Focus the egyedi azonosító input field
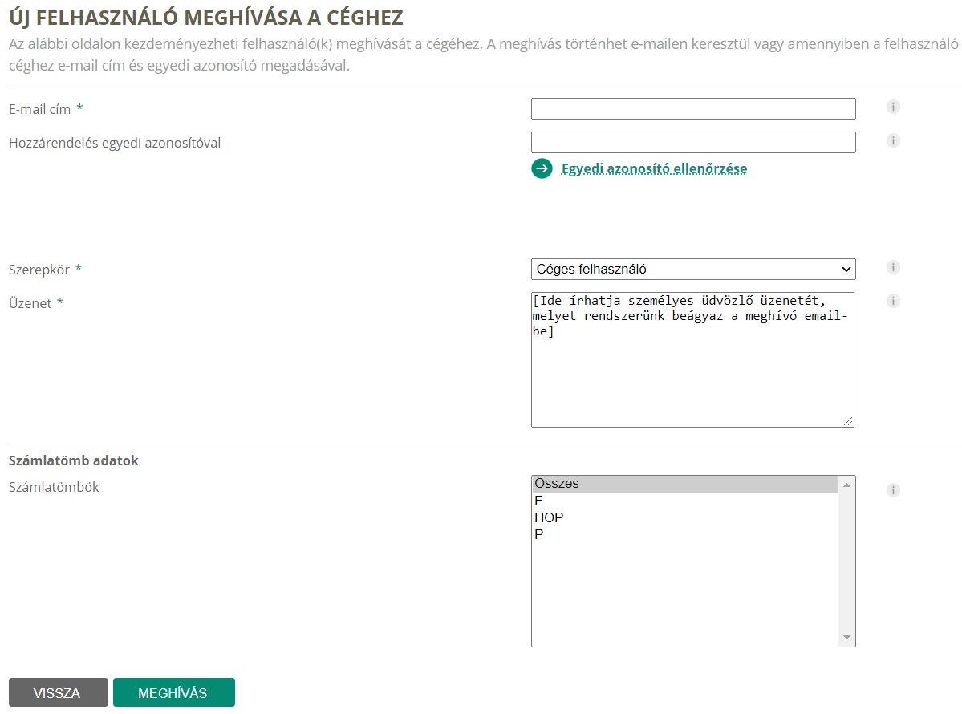The height and width of the screenshot is (714, 962). [693, 142]
